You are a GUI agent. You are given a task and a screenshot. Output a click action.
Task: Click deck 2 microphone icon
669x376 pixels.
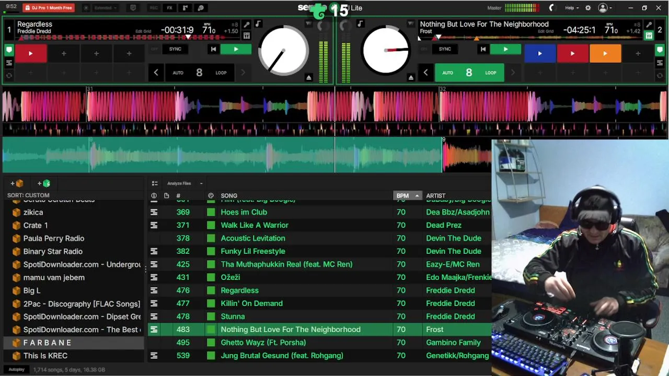click(649, 25)
